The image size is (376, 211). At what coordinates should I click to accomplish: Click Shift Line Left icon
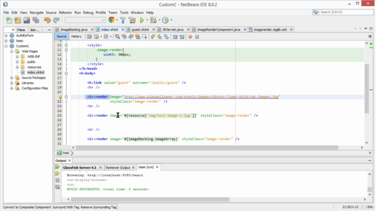click(x=175, y=36)
